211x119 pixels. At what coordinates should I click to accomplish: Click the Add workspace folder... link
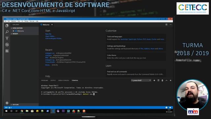(54, 38)
